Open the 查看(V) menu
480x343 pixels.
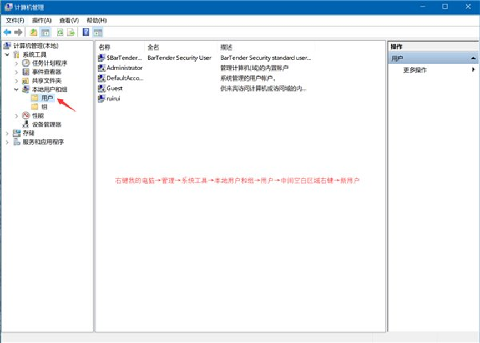point(69,20)
